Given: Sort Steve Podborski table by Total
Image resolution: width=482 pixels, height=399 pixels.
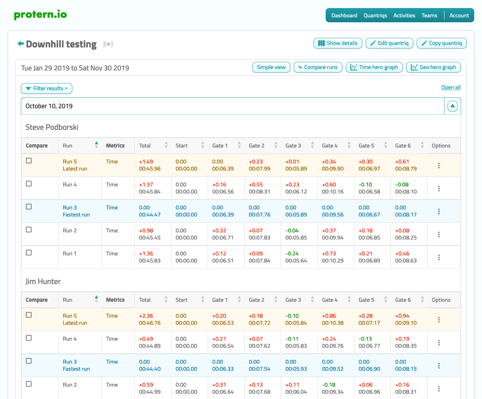Looking at the screenshot, I should pos(166,145).
